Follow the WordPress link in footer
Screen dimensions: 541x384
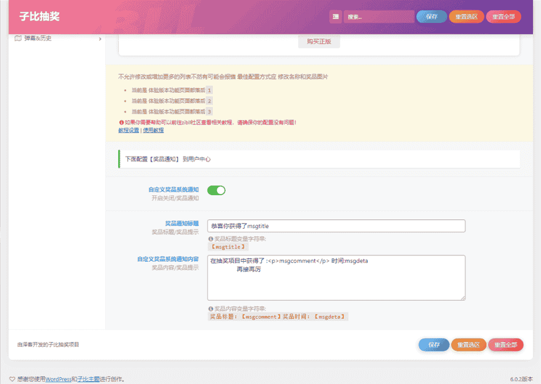[x=58, y=379]
